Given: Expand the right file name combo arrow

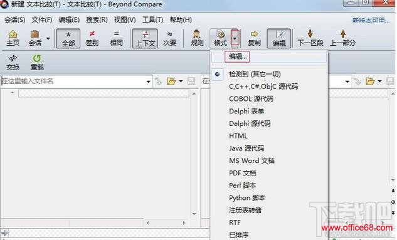Looking at the screenshot, I should pyautogui.click(x=347, y=81).
